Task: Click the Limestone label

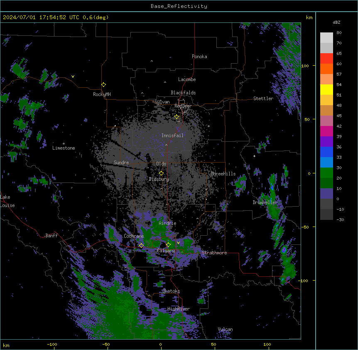Action: pyautogui.click(x=64, y=148)
